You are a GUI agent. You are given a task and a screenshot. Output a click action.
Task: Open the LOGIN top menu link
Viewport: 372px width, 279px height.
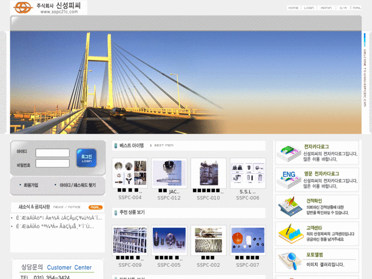(x=309, y=8)
